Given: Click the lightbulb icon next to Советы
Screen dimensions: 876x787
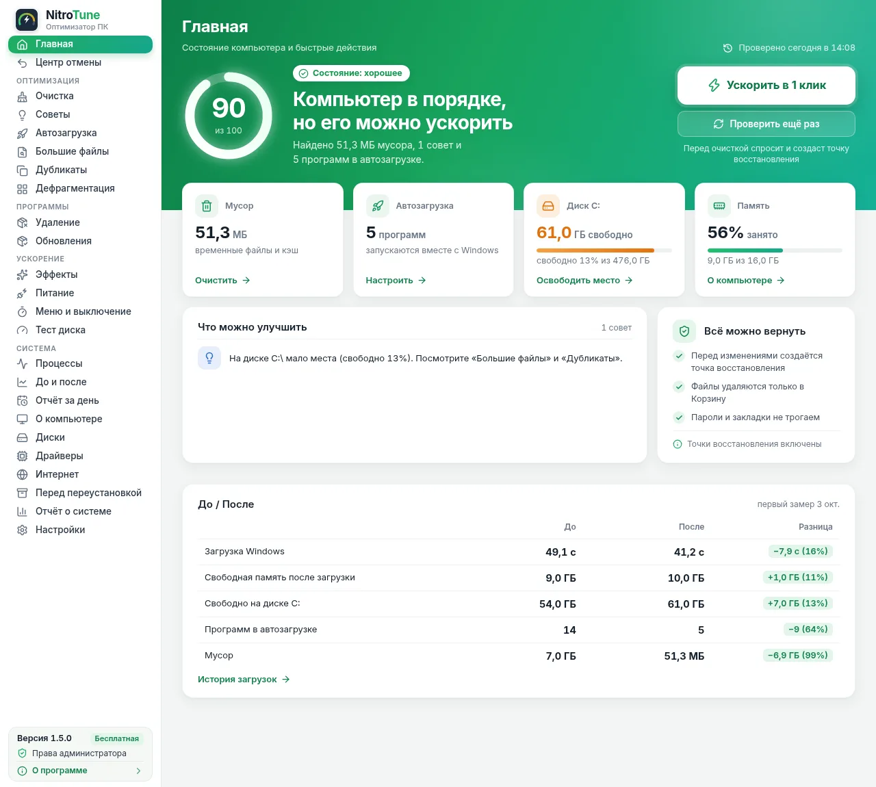Looking at the screenshot, I should pos(22,115).
